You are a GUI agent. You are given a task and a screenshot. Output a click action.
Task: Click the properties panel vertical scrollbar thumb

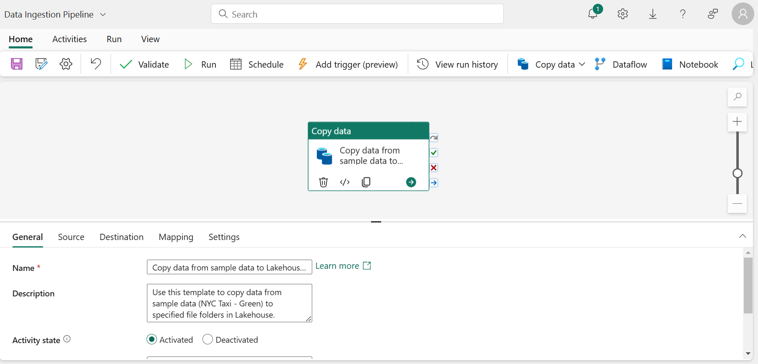click(748, 285)
